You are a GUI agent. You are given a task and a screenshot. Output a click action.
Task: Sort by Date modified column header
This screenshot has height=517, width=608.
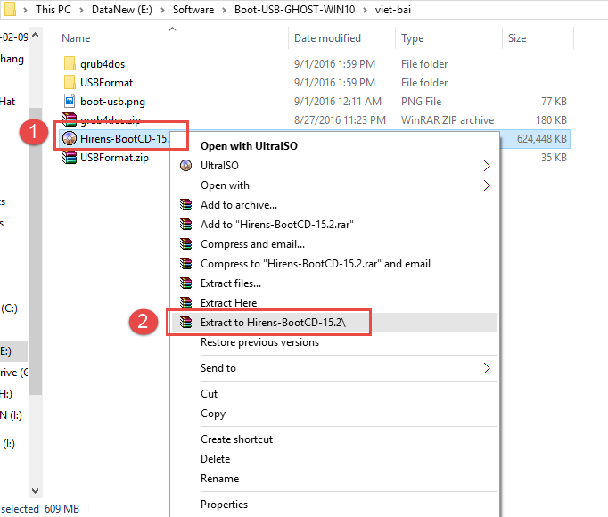(x=327, y=38)
